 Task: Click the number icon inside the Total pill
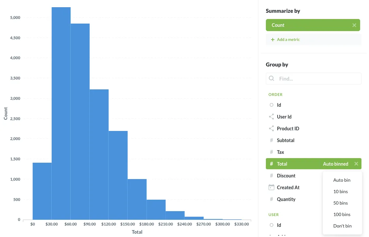click(x=271, y=164)
